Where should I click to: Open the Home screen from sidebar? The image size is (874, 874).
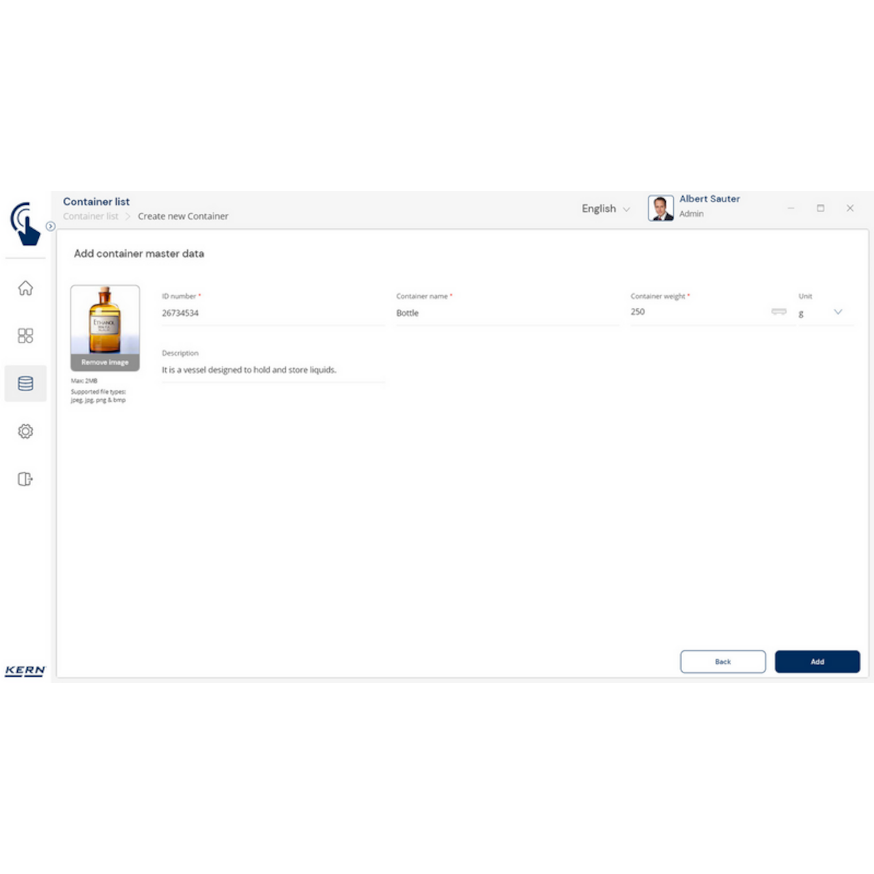pyautogui.click(x=25, y=289)
